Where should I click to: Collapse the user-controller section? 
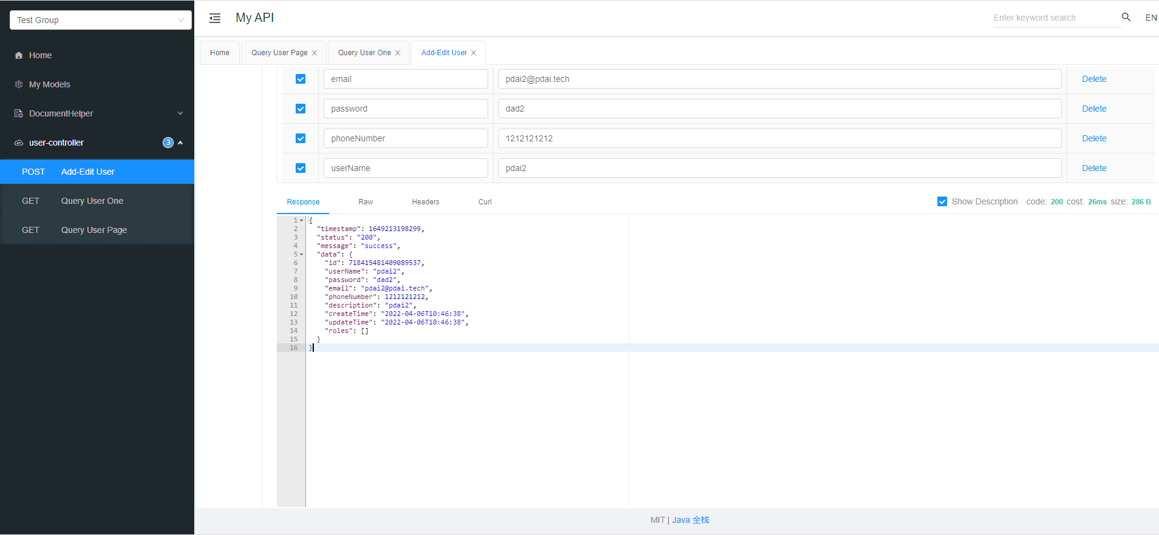(x=180, y=143)
